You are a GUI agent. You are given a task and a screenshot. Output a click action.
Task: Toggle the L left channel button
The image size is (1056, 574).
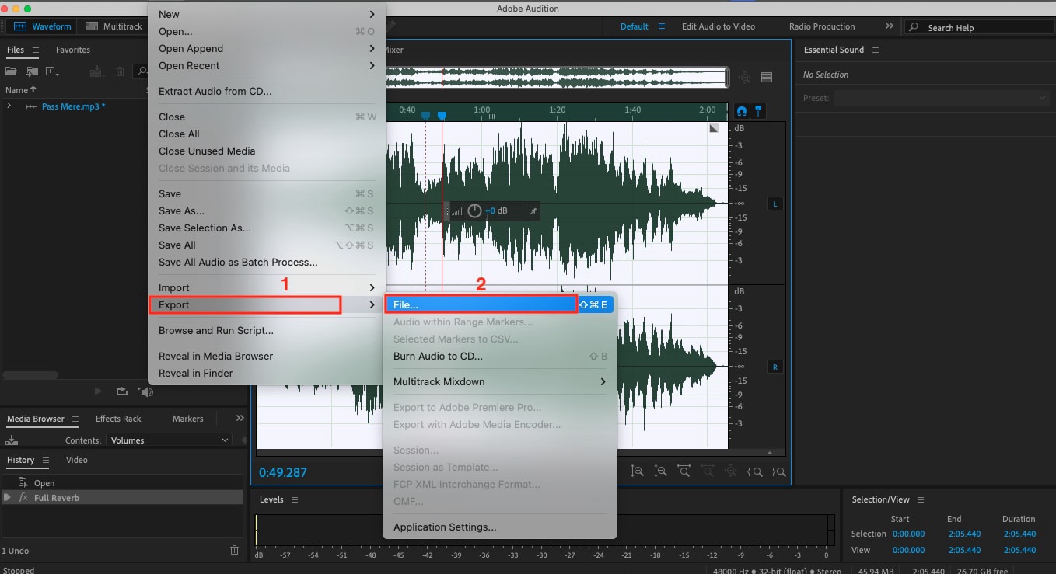[775, 204]
